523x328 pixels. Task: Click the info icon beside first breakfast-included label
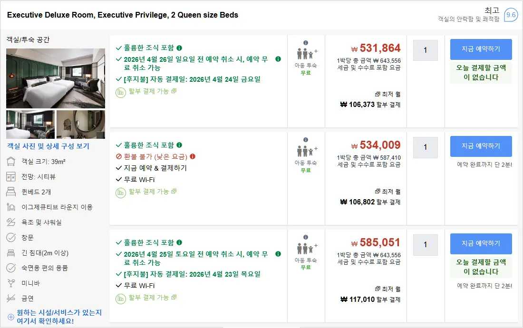[x=179, y=48]
